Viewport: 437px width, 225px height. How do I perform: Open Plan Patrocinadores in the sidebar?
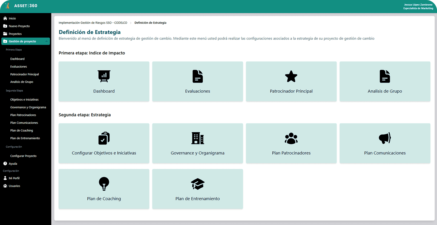pyautogui.click(x=23, y=115)
